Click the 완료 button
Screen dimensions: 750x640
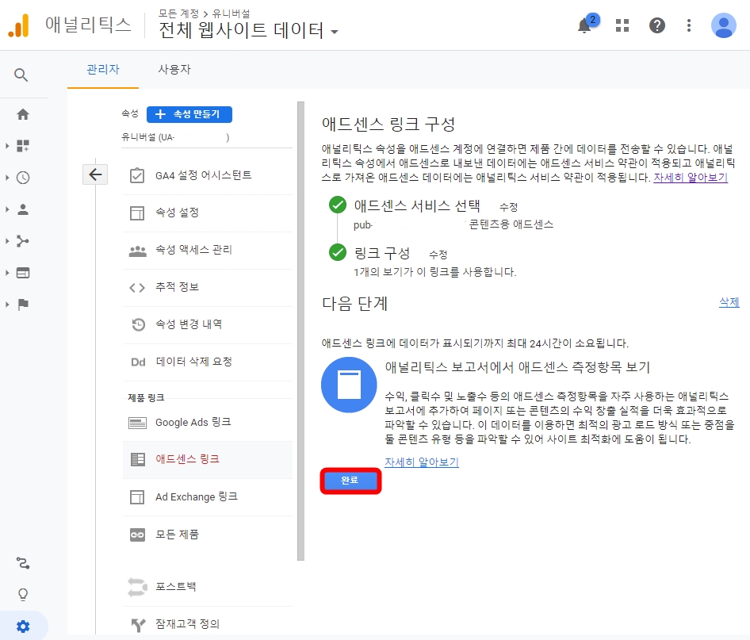tap(350, 481)
